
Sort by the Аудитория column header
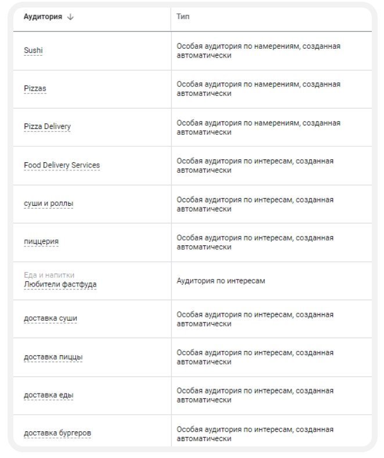(43, 17)
